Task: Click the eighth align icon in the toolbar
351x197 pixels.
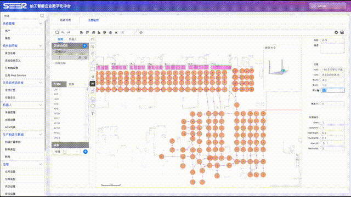Action: point(122,32)
